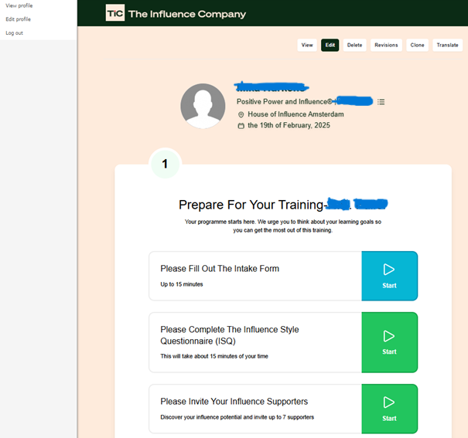468x438 pixels.
Task: Open the Revisions tab
Action: pyautogui.click(x=386, y=45)
